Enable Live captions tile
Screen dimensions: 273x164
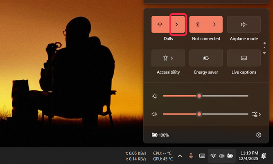244,58
